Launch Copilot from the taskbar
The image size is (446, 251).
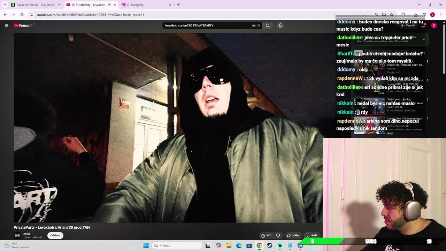218,245
